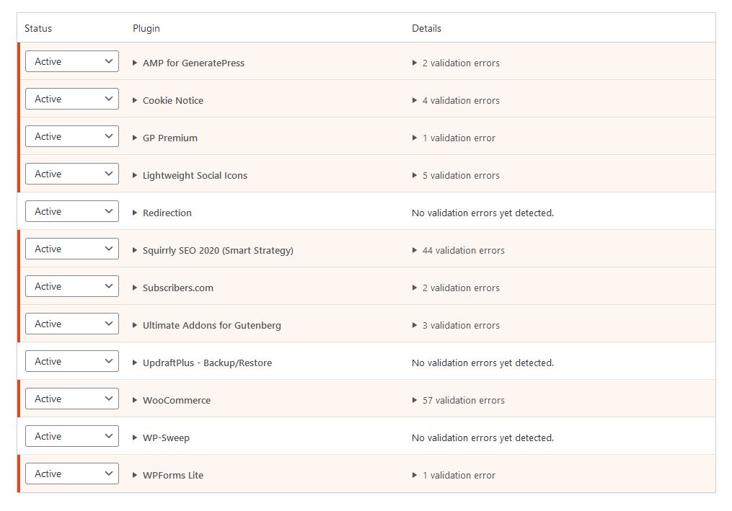Open the status dropdown for WPForms Lite

(72, 474)
